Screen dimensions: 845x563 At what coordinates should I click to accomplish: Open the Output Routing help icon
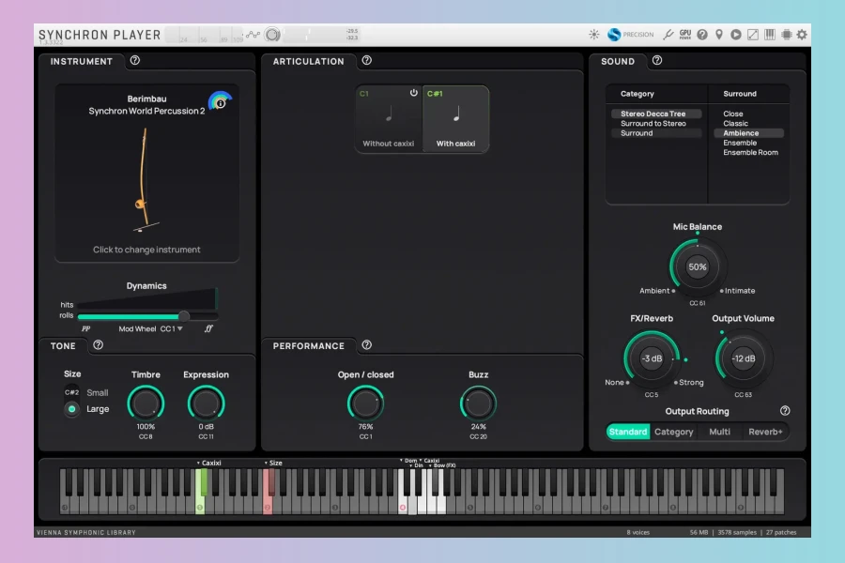(785, 411)
